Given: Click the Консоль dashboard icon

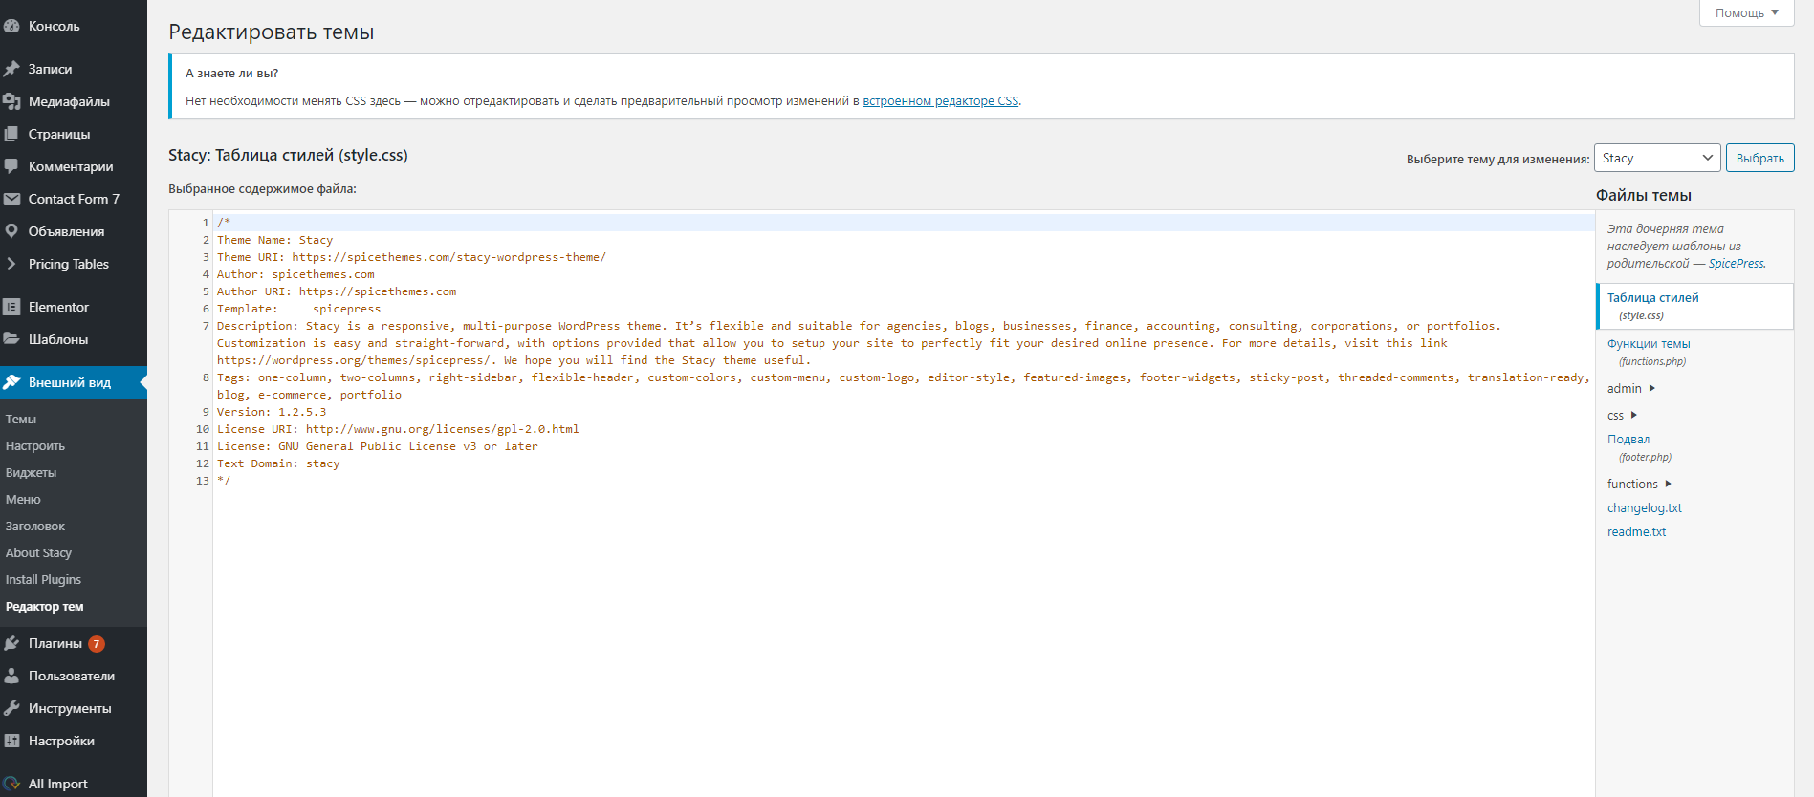Looking at the screenshot, I should click(x=11, y=26).
